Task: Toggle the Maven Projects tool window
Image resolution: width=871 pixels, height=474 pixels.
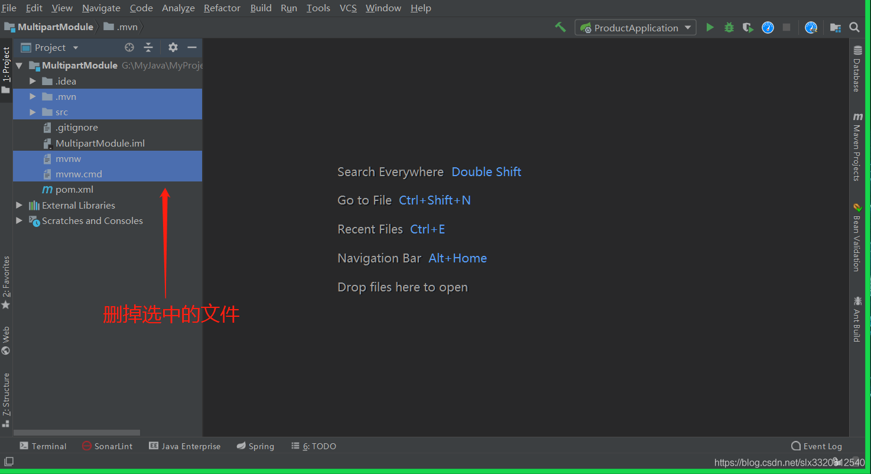Action: (857, 147)
